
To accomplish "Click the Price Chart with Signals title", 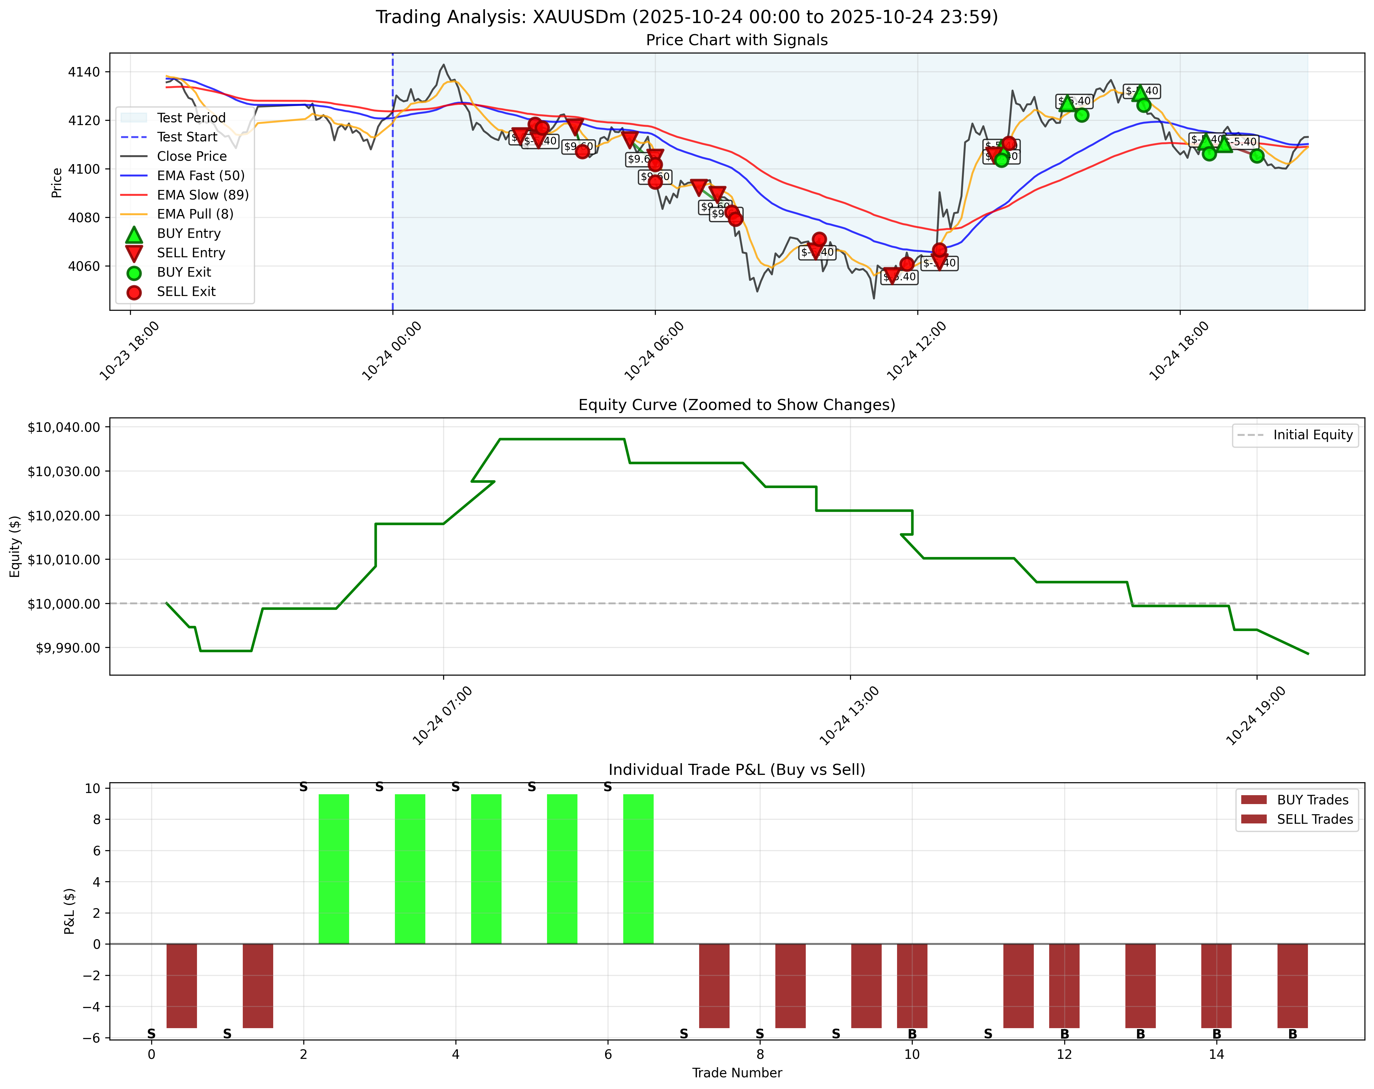I will [x=736, y=40].
